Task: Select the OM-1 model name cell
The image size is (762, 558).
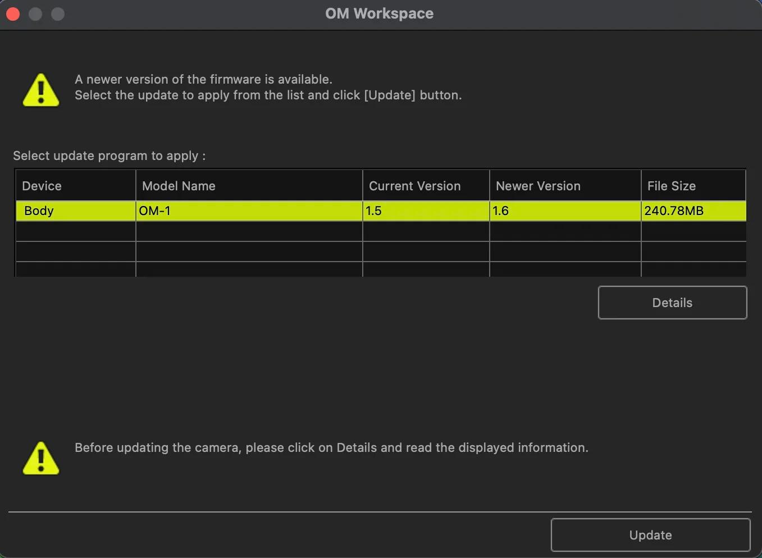Action: tap(249, 211)
